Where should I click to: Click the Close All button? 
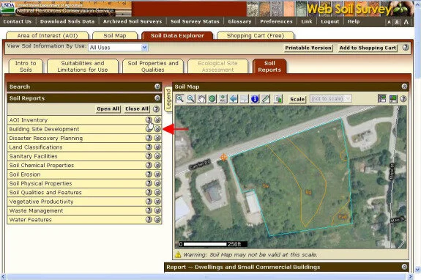[137, 108]
